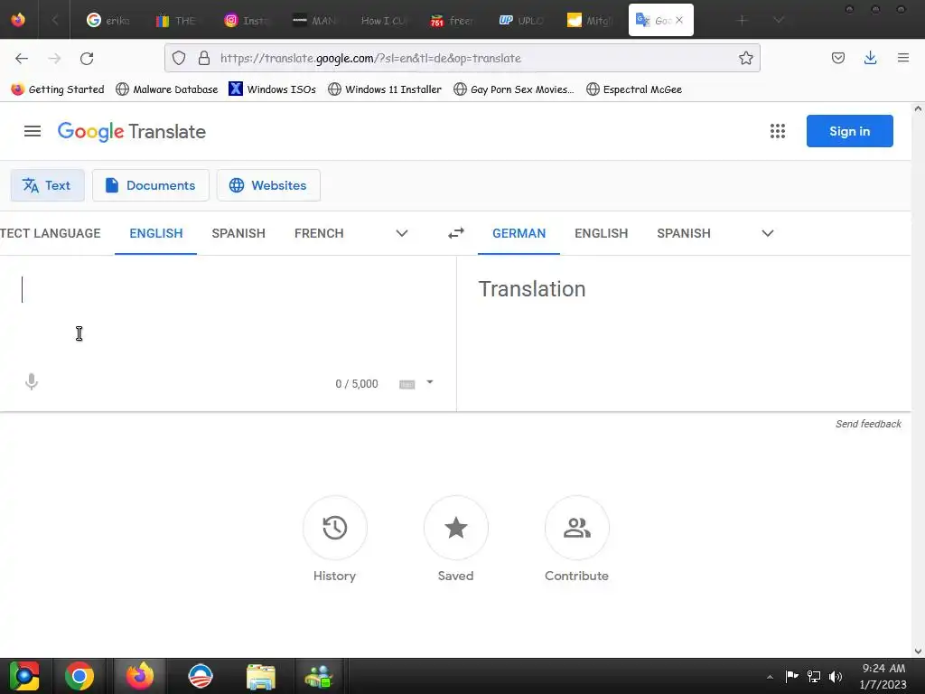The image size is (925, 694).
Task: Select Spanish as target language
Action: click(684, 233)
